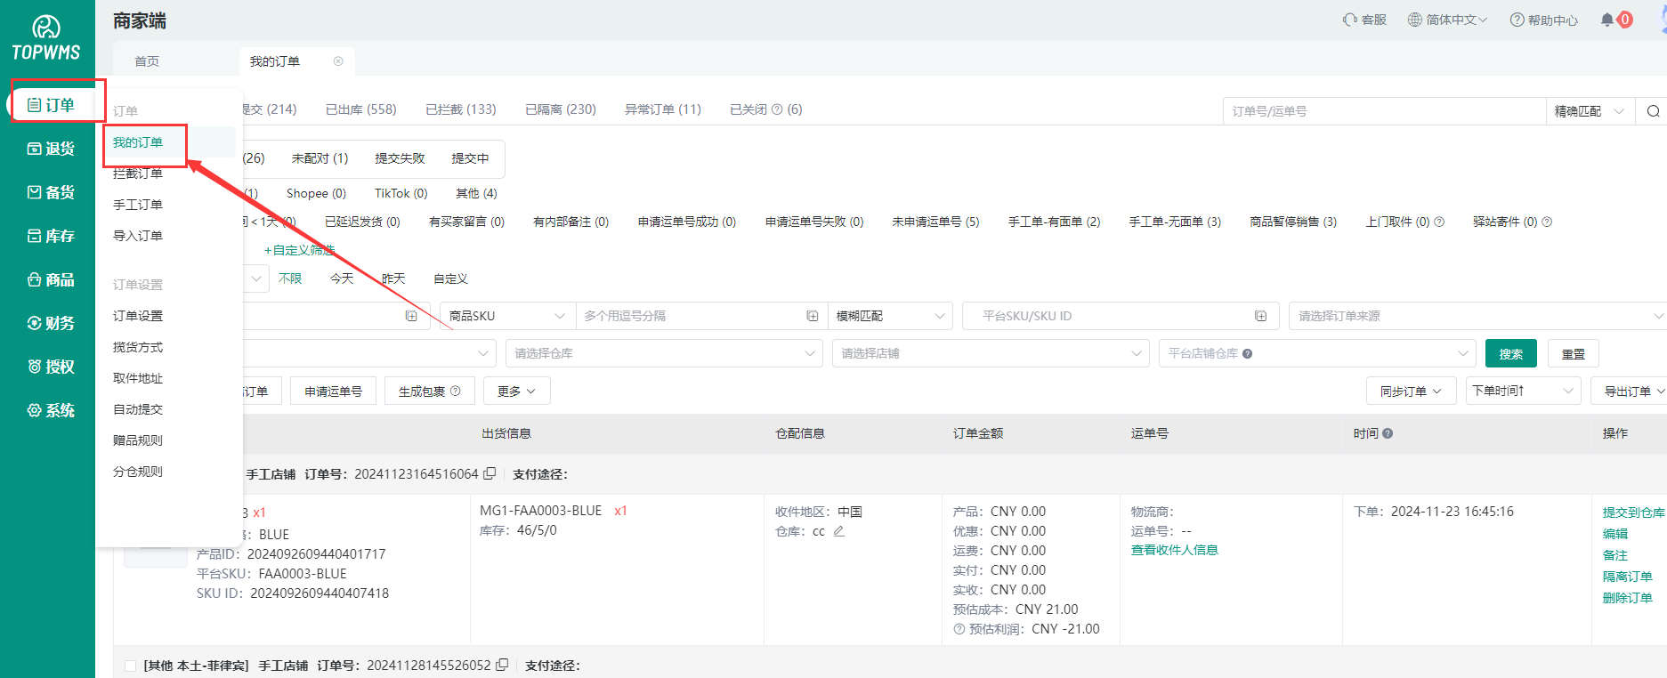Click help icon next to 已关闭
The width and height of the screenshot is (1667, 678).
777,109
